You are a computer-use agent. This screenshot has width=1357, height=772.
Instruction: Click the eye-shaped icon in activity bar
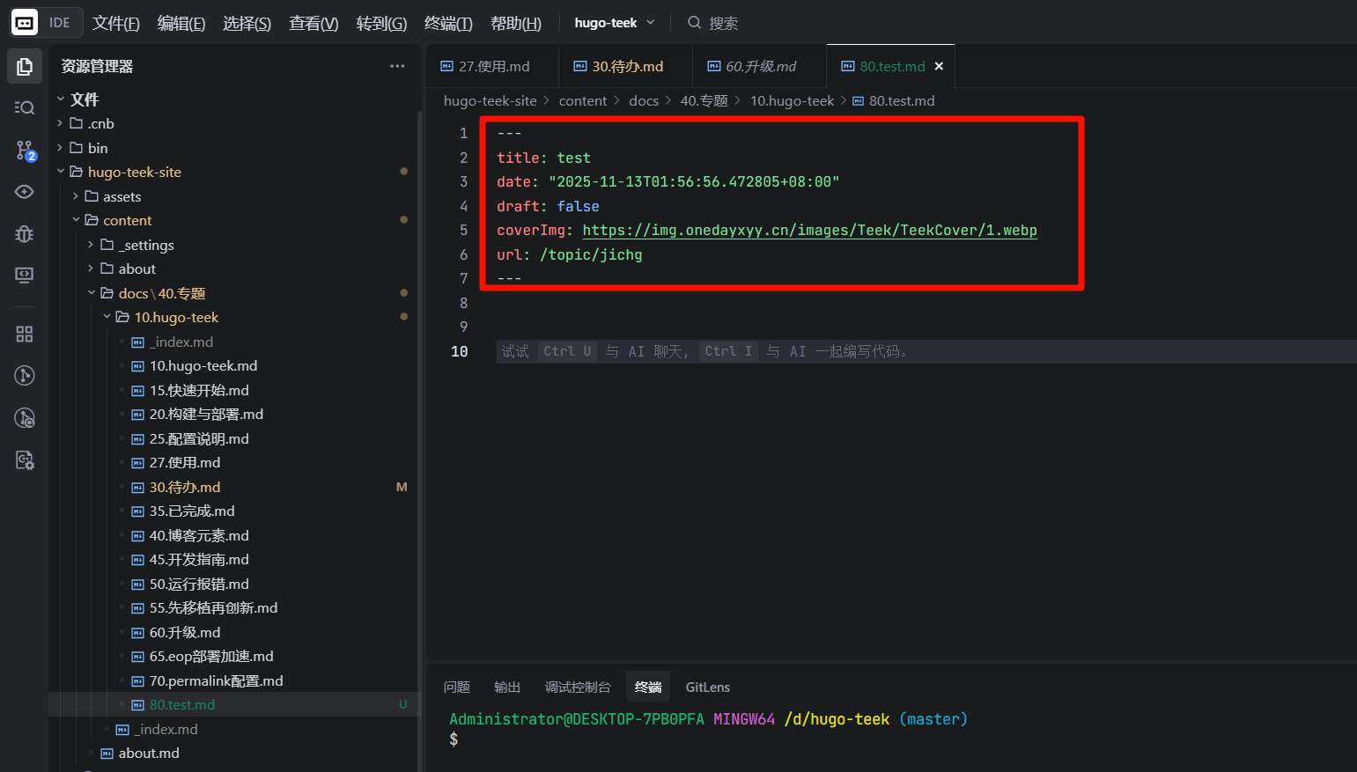(x=25, y=192)
